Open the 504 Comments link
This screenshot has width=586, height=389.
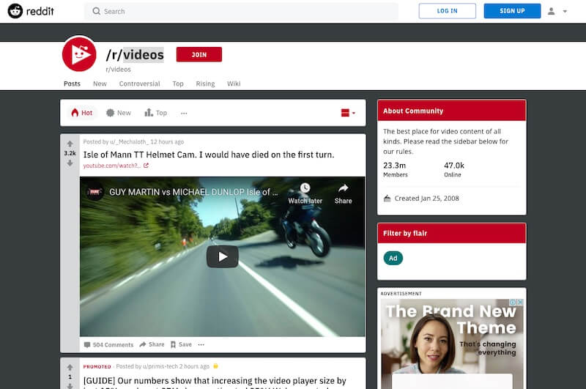coord(108,344)
